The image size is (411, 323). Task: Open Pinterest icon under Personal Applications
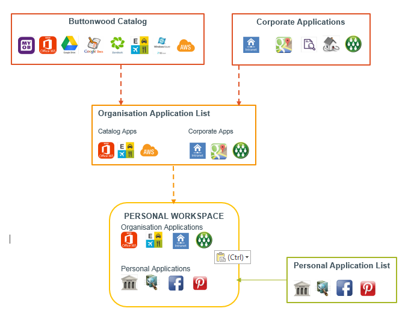point(200,283)
